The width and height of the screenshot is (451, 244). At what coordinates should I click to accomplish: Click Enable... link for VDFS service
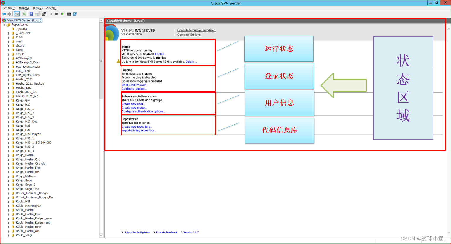(161, 54)
